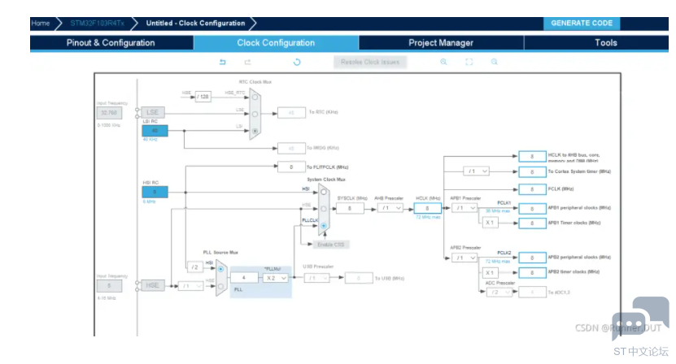Image resolution: width=676 pixels, height=364 pixels.
Task: Click the Home breadcrumb
Action: [40, 24]
